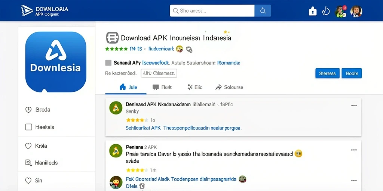This screenshot has width=383, height=191.
Task: Click the blue Bocis button
Action: (x=352, y=73)
